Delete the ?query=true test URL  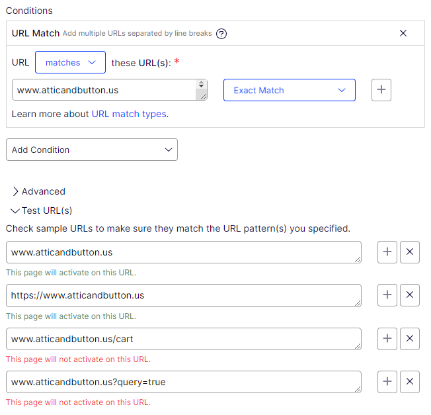click(x=410, y=382)
